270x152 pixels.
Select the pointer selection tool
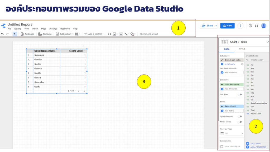(15, 34)
